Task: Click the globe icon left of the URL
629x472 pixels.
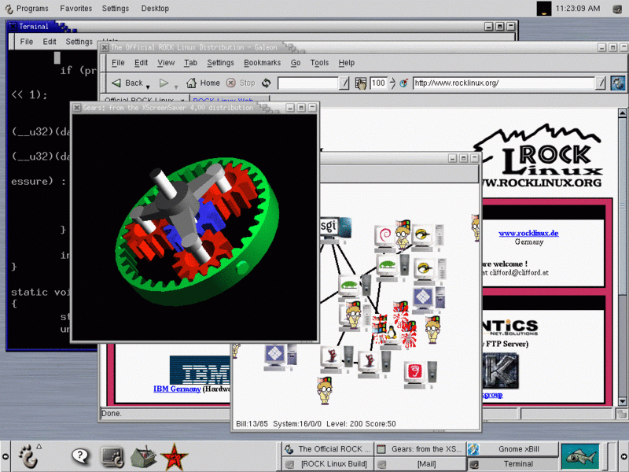Action: point(404,83)
